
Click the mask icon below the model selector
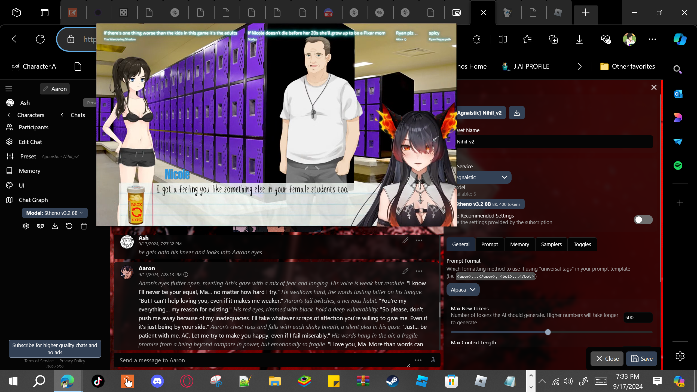pyautogui.click(x=40, y=226)
